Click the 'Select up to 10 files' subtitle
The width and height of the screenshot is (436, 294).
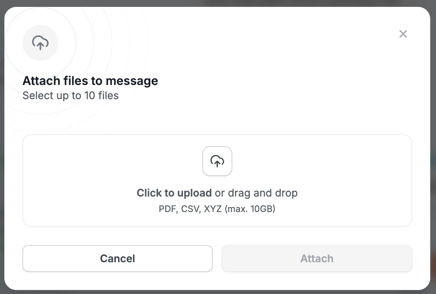point(70,96)
